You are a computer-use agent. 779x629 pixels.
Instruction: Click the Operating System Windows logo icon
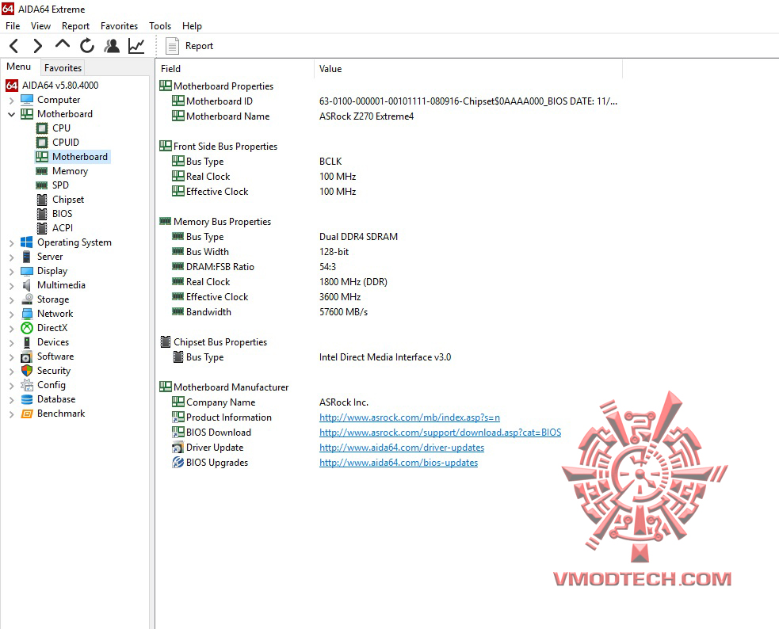[x=27, y=242]
